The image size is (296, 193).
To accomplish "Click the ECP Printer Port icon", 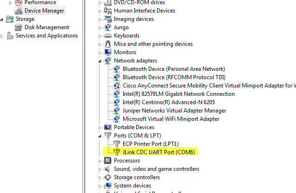I will click(117, 143).
